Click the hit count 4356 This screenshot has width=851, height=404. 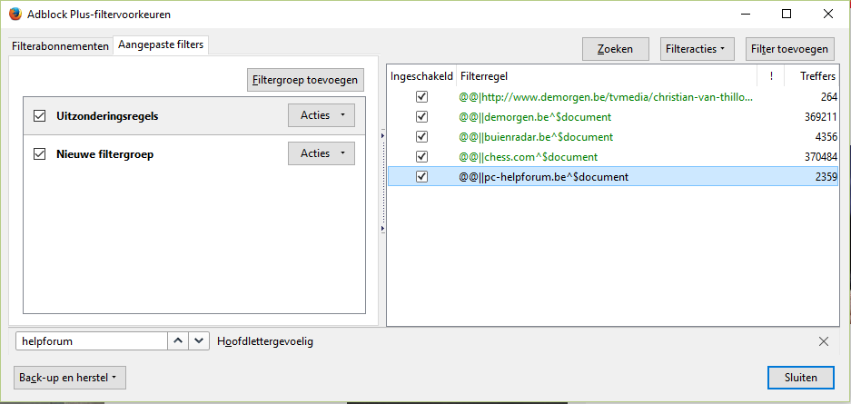(x=826, y=137)
